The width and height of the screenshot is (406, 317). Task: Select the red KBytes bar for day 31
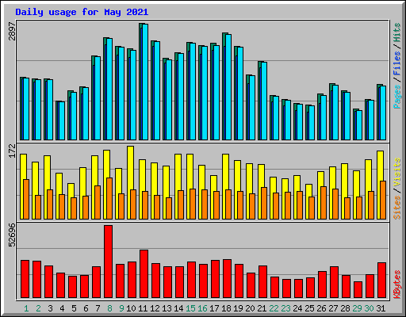[x=381, y=281]
